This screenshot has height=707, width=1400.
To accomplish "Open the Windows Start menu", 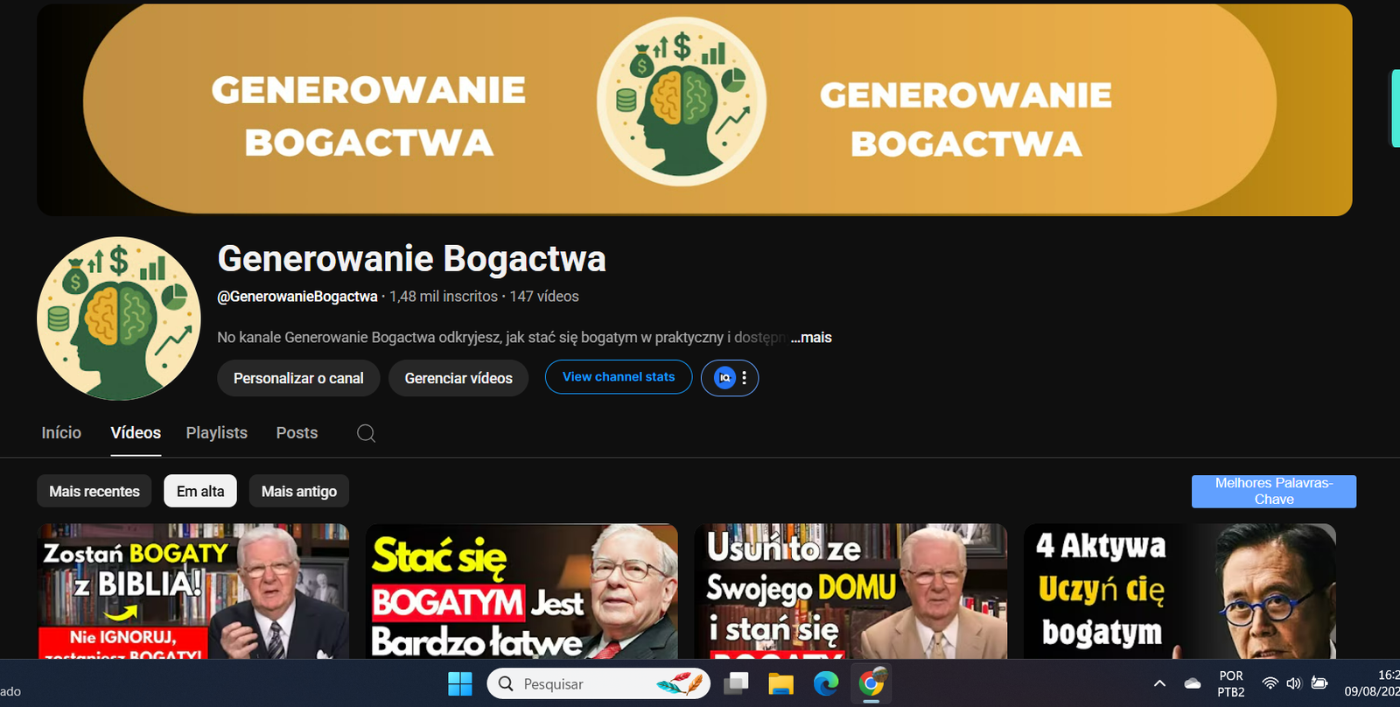I will (x=460, y=683).
